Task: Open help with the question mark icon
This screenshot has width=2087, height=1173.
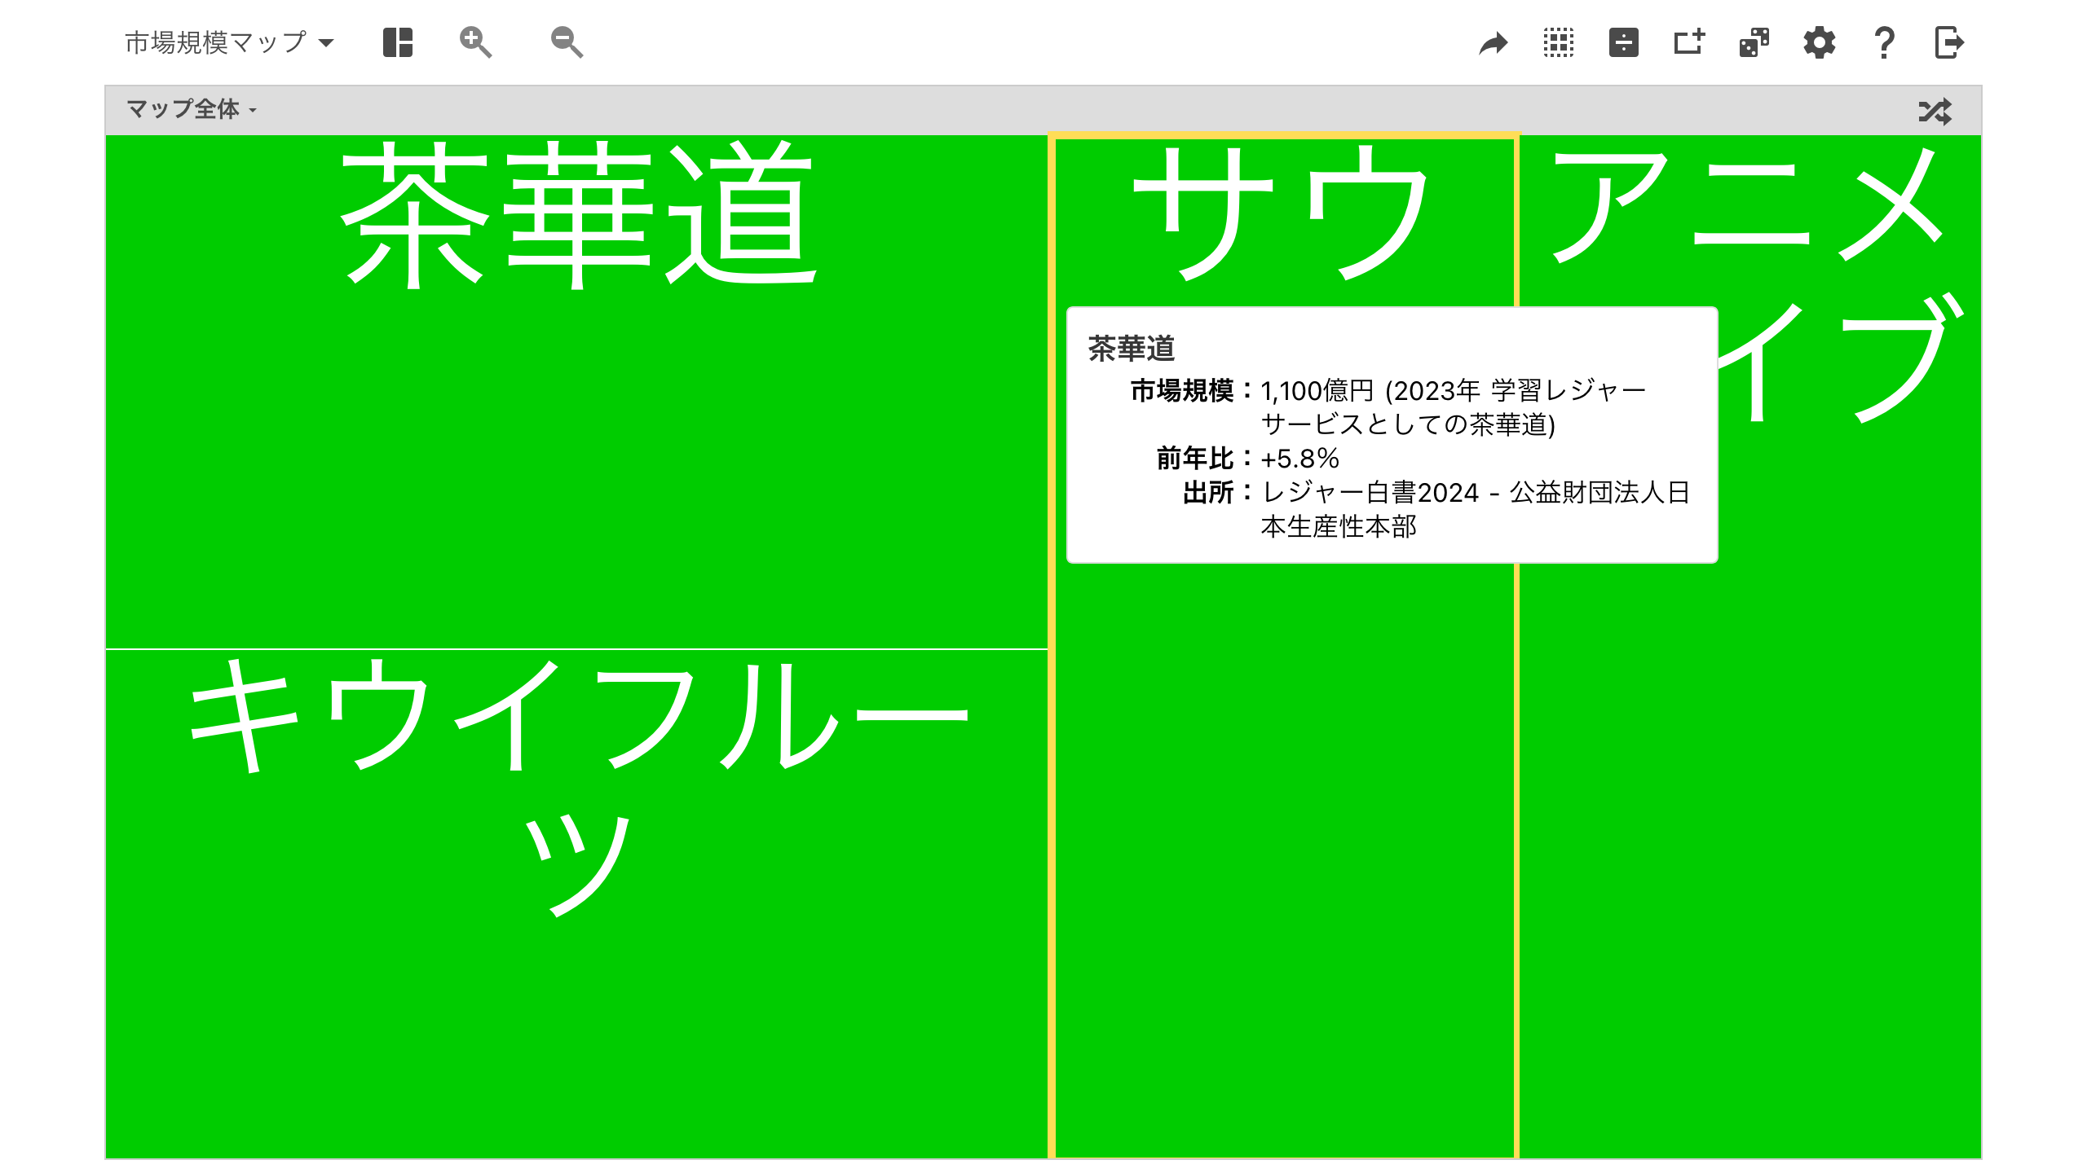Action: [1884, 42]
